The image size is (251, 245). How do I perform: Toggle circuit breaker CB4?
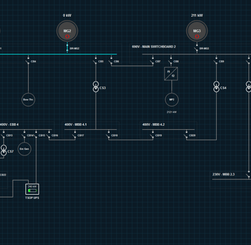pos(28,61)
